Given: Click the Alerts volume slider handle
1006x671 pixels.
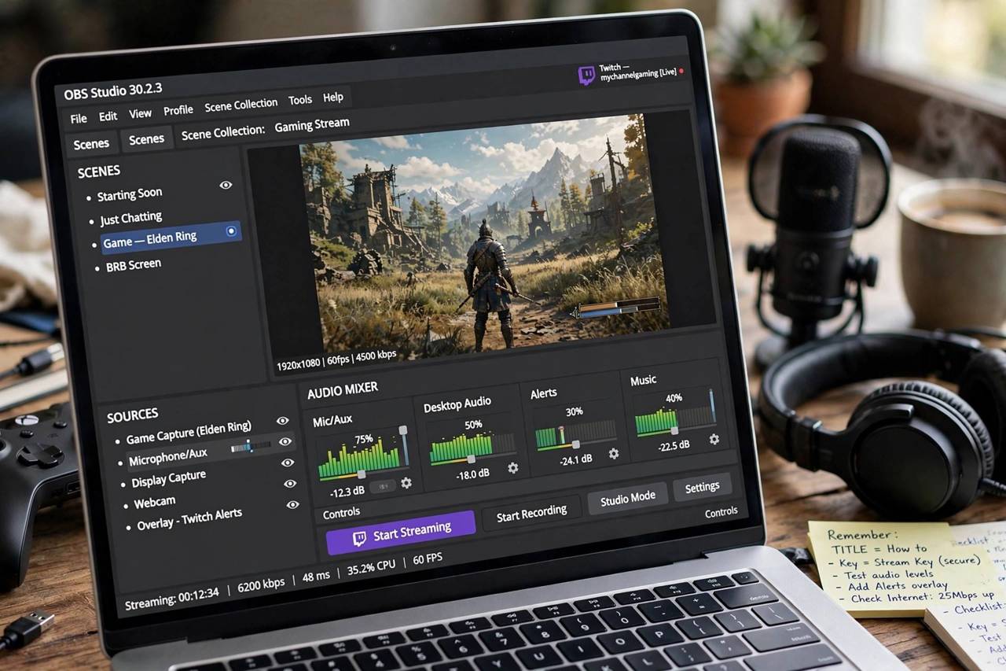Looking at the screenshot, I should pos(575,444).
